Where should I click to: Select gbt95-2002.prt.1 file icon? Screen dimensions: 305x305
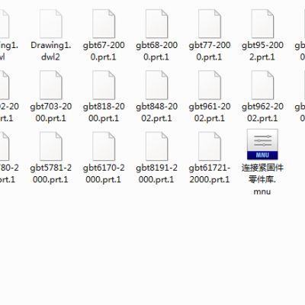tap(262, 24)
